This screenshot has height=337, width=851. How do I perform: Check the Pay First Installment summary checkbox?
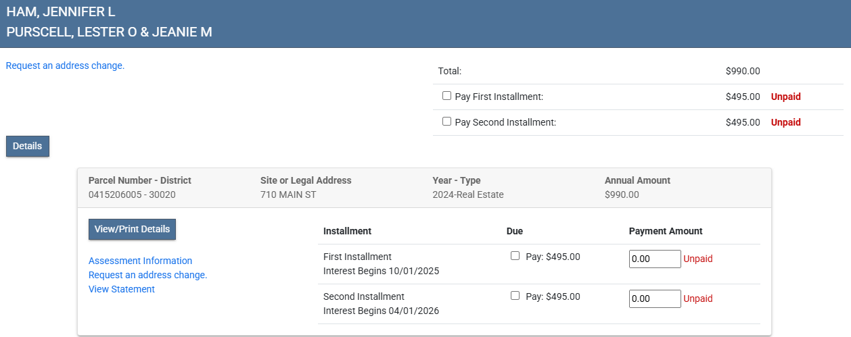(446, 96)
